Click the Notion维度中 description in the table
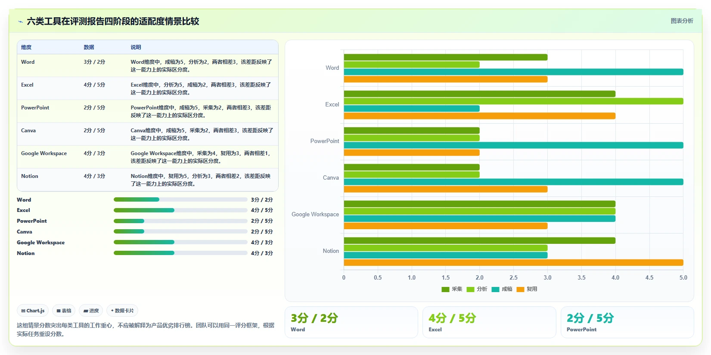 pos(201,180)
